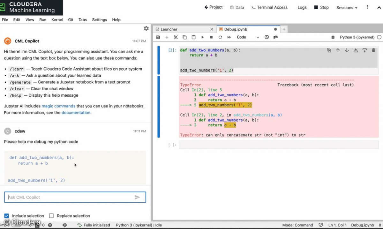This screenshot has height=229, width=383.
Task: Open the Kernel menu
Action: pos(57,20)
